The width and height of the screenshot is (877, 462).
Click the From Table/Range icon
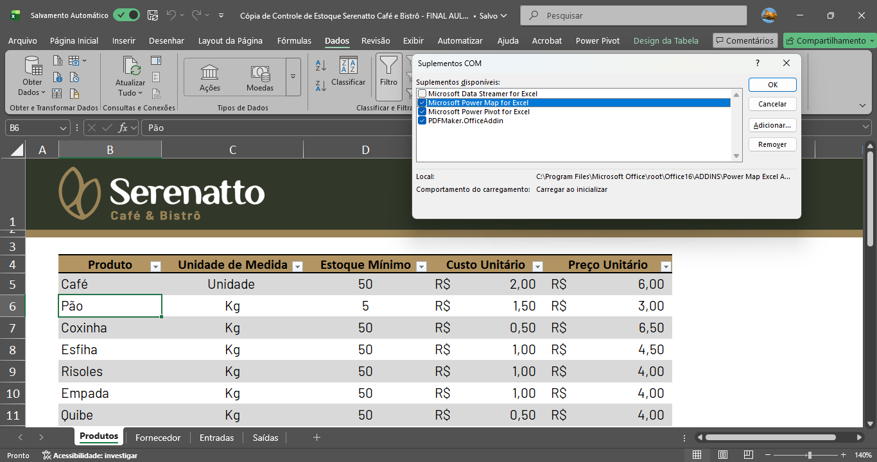[58, 93]
